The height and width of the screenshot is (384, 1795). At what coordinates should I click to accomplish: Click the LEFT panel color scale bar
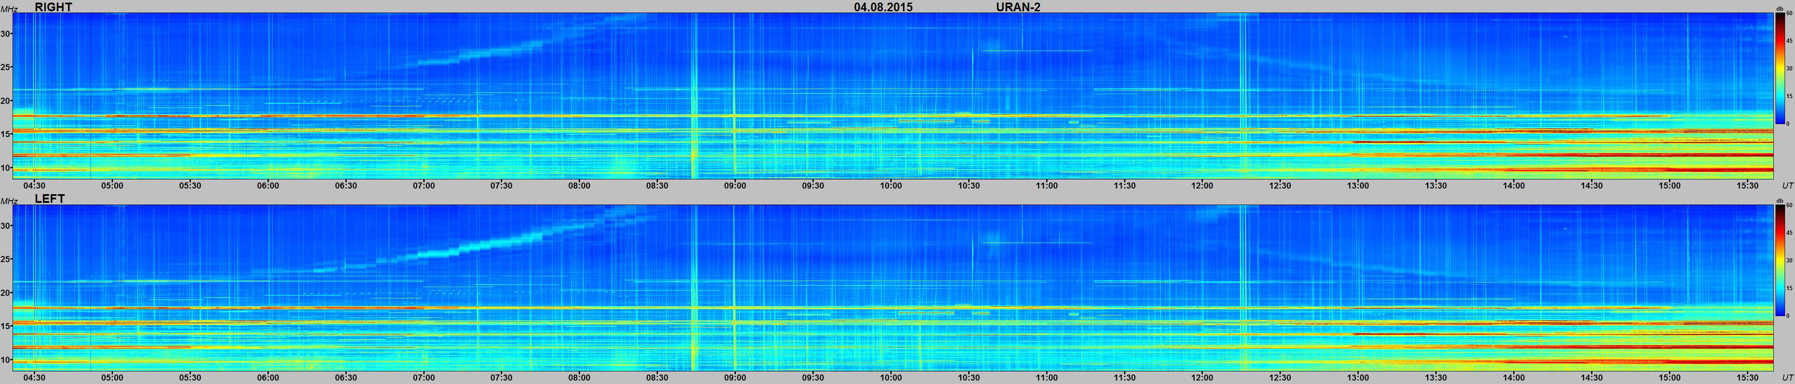pyautogui.click(x=1779, y=260)
